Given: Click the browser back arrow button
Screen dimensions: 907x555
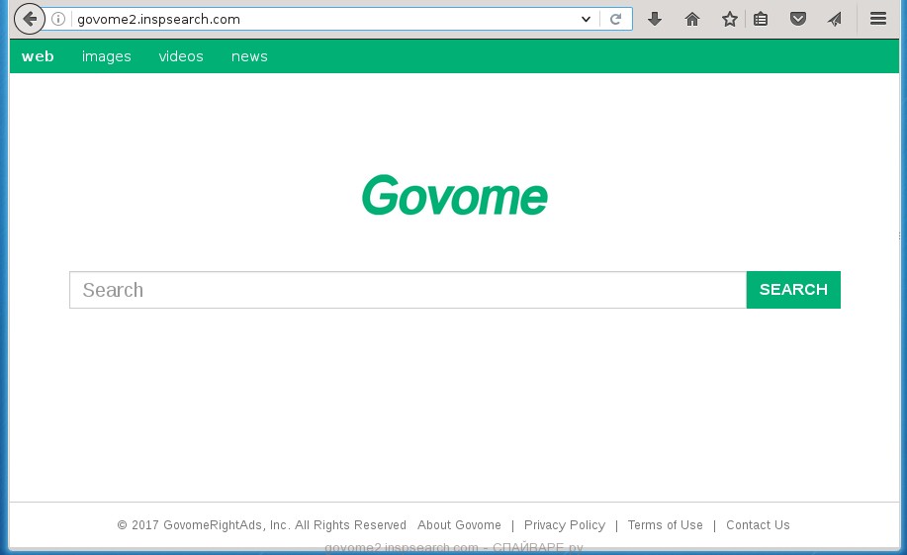Looking at the screenshot, I should pyautogui.click(x=30, y=19).
